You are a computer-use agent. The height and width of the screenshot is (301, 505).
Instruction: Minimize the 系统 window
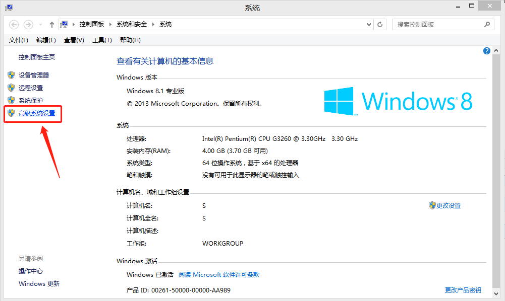coord(458,6)
